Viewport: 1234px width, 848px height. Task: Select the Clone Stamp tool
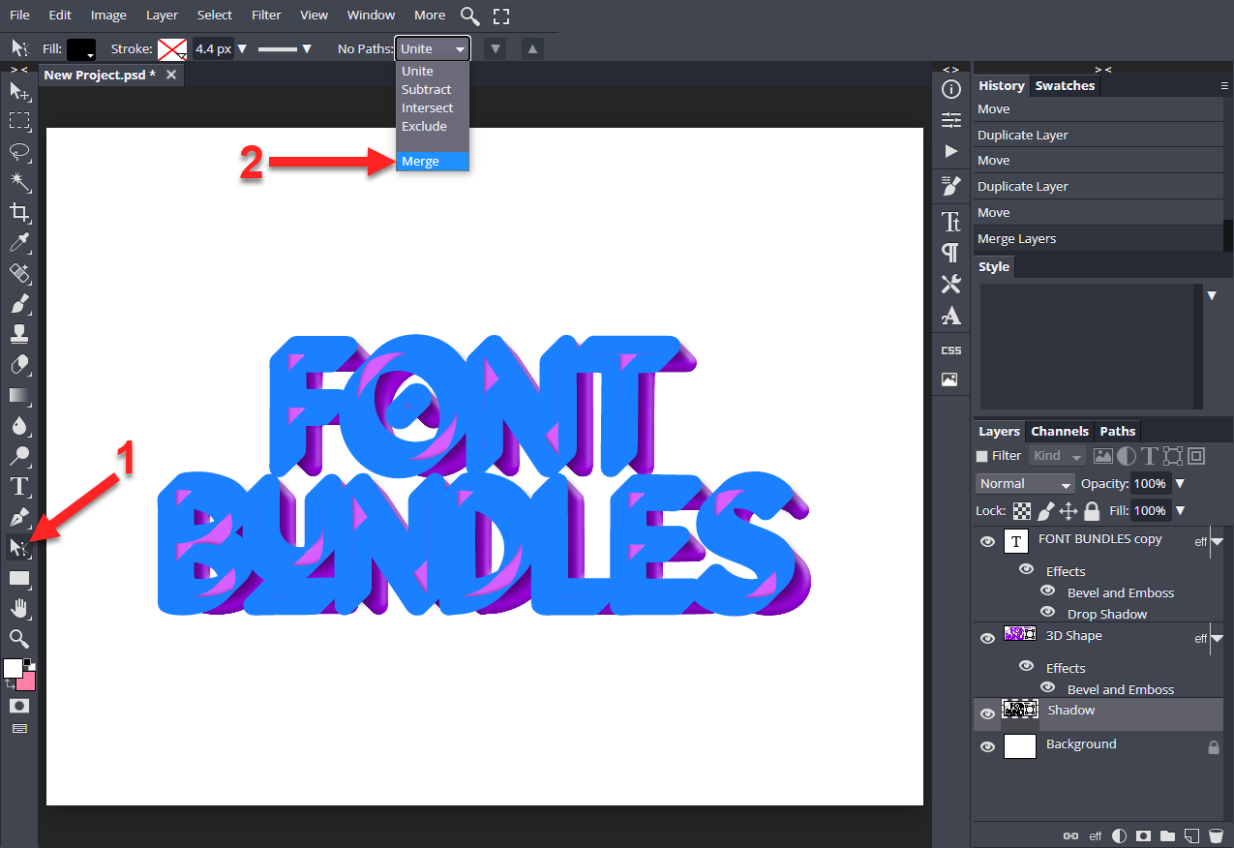point(18,334)
